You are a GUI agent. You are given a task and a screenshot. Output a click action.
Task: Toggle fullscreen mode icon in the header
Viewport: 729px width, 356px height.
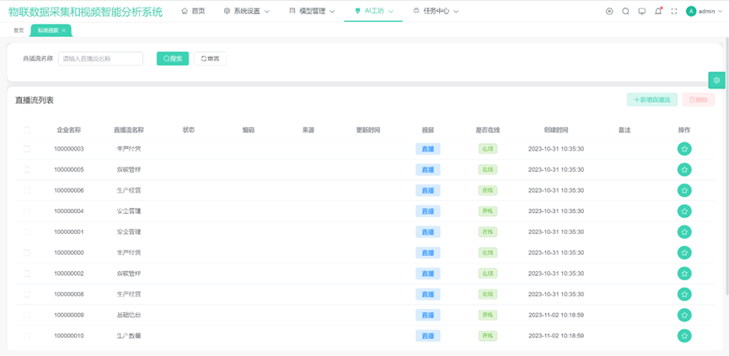673,12
